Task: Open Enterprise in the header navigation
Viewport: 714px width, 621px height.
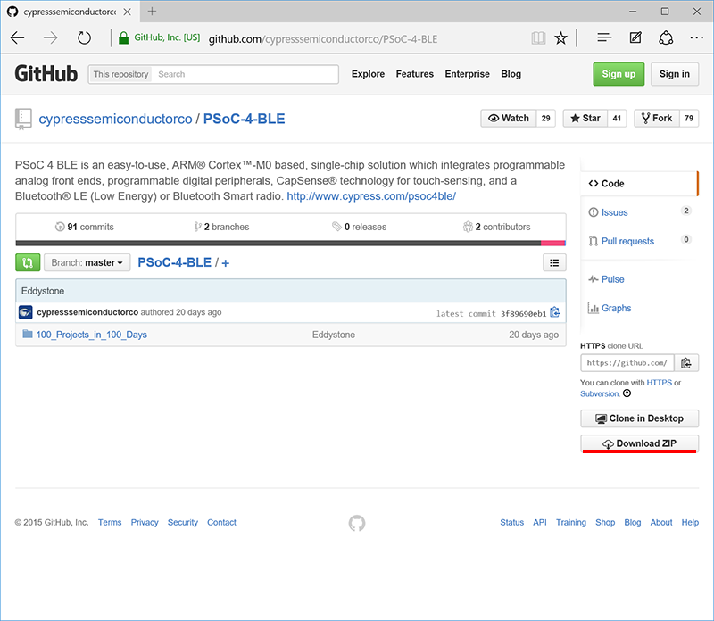Action: coord(467,74)
